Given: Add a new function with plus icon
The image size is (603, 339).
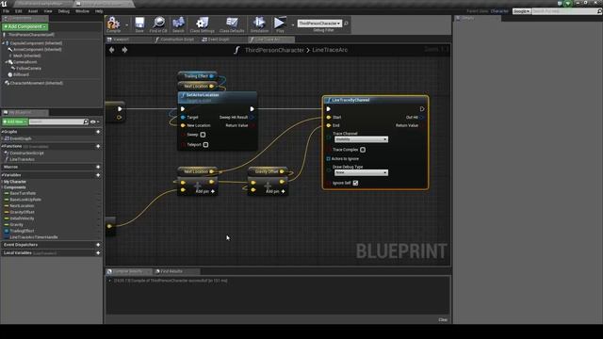Looking at the screenshot, I should (x=98, y=147).
